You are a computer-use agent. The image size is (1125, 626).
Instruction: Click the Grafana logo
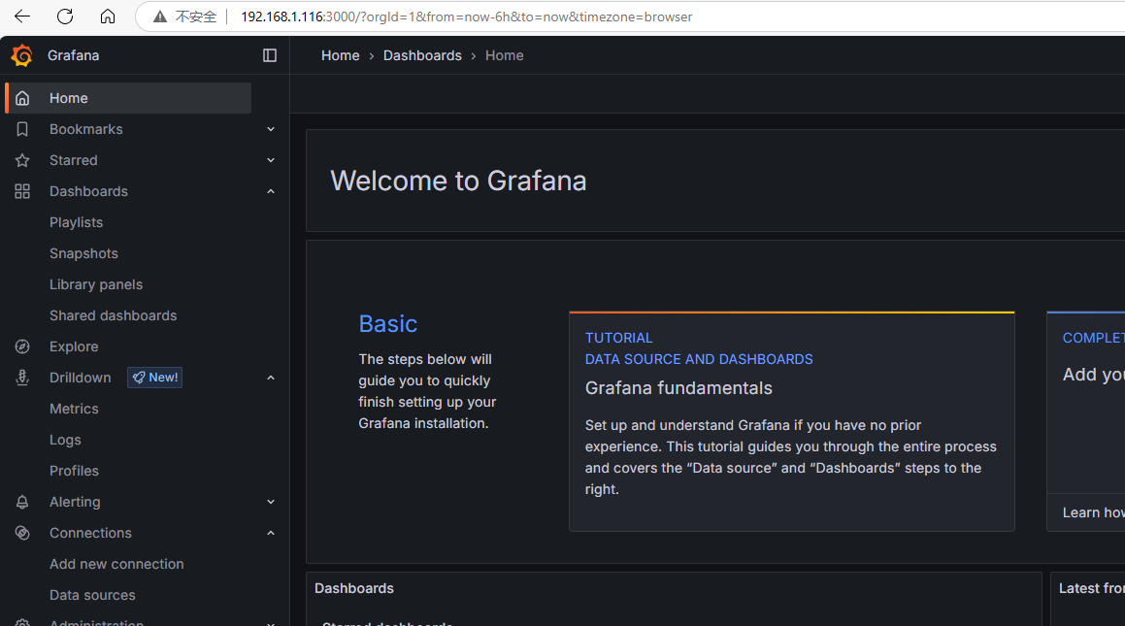pyautogui.click(x=20, y=55)
